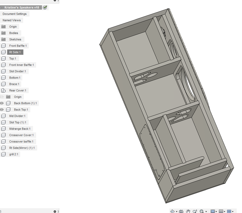
Task: Select the Zoom magnifier tool
Action: 195,211
